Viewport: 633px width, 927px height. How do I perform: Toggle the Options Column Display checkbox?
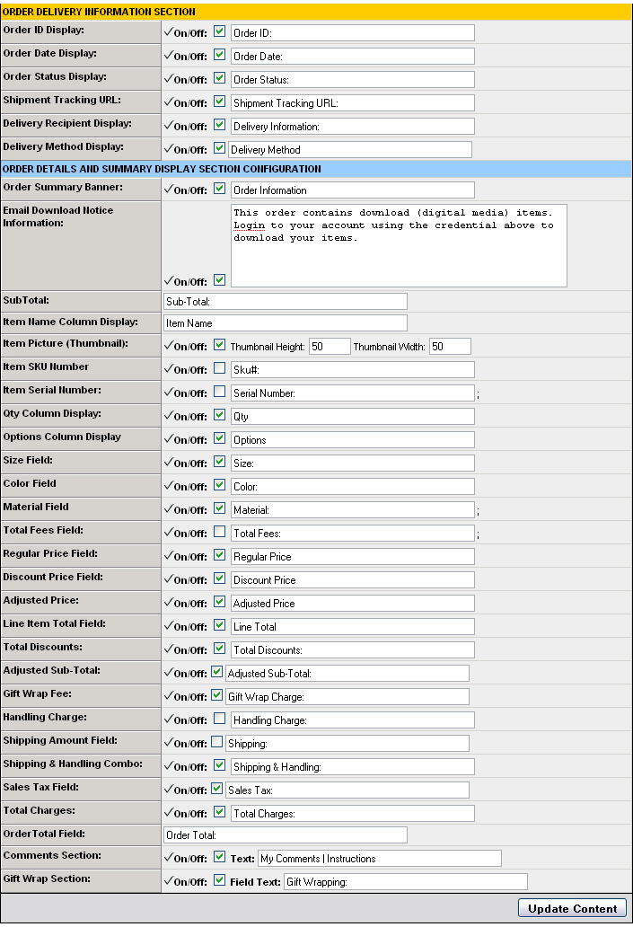click(x=219, y=438)
